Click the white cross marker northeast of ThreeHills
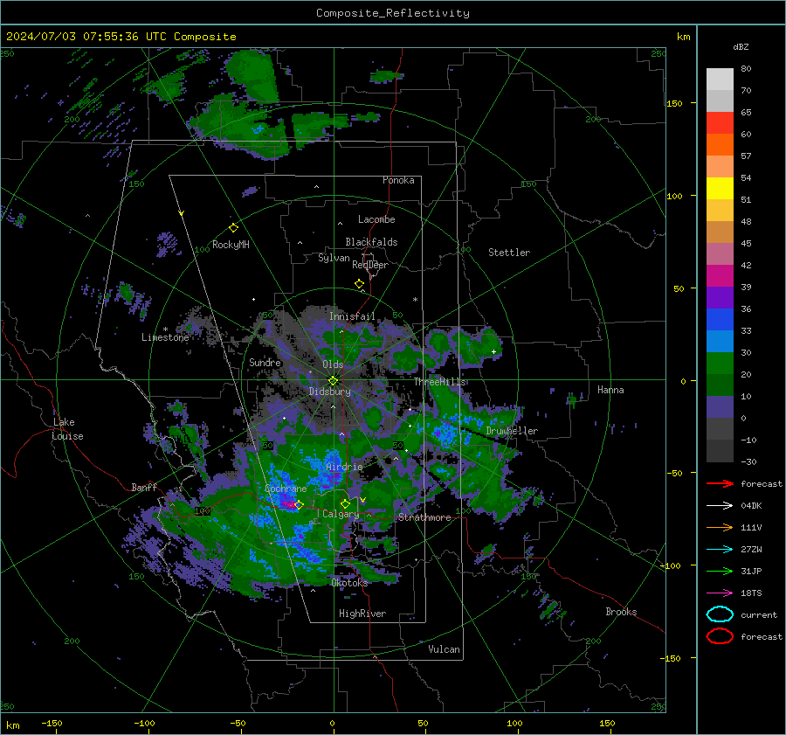 (x=493, y=351)
